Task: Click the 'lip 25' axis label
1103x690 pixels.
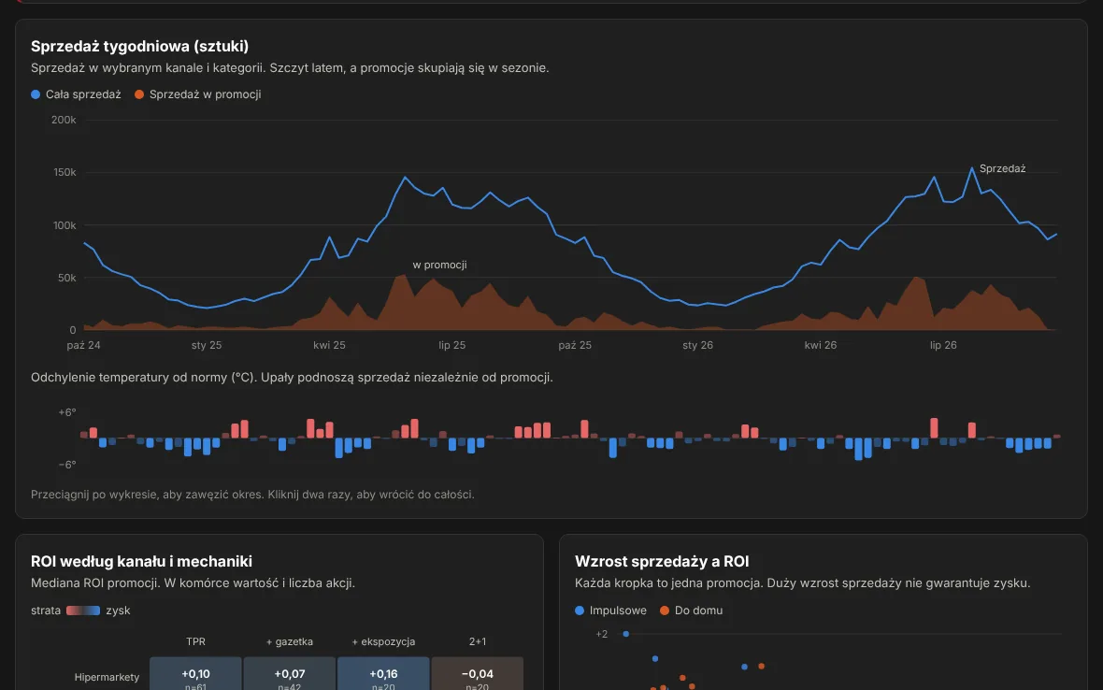Action: (451, 345)
